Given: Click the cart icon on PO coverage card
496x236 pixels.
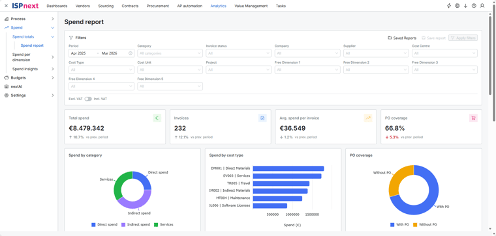Looking at the screenshot, I should (x=473, y=118).
